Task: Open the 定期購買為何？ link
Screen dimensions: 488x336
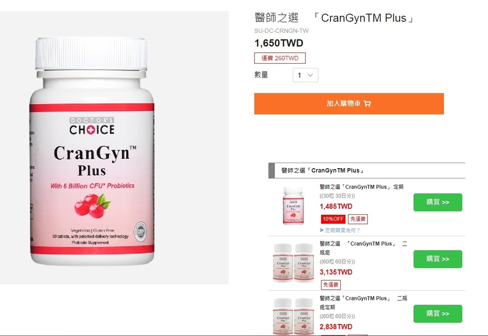Action: [340, 230]
